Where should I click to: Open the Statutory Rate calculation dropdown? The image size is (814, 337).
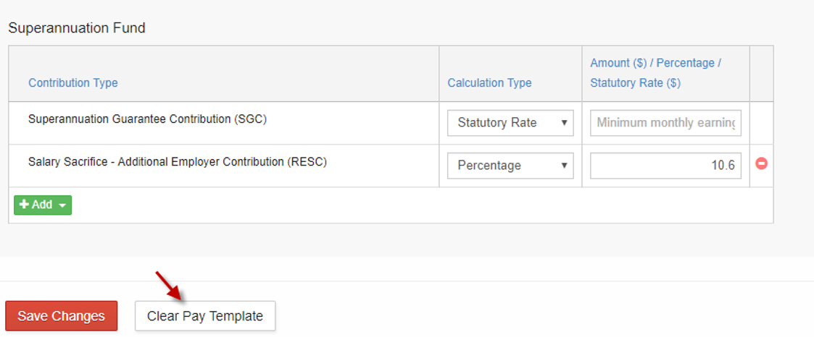[510, 123]
